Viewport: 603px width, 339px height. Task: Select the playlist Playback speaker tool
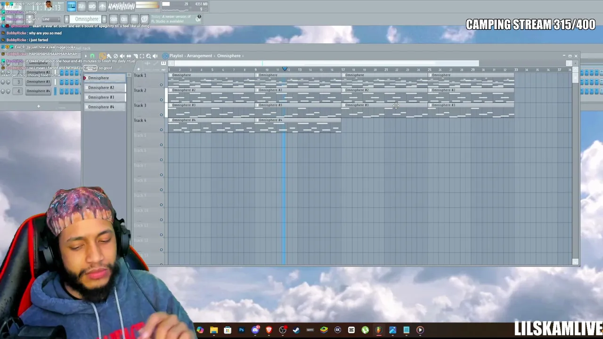click(x=155, y=56)
